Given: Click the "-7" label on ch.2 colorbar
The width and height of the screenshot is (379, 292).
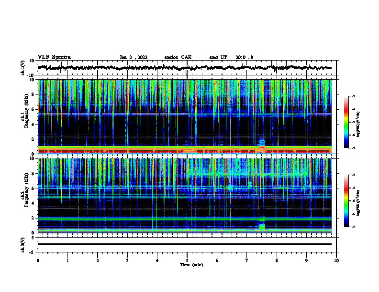Looking at the screenshot, I should 353,227.
